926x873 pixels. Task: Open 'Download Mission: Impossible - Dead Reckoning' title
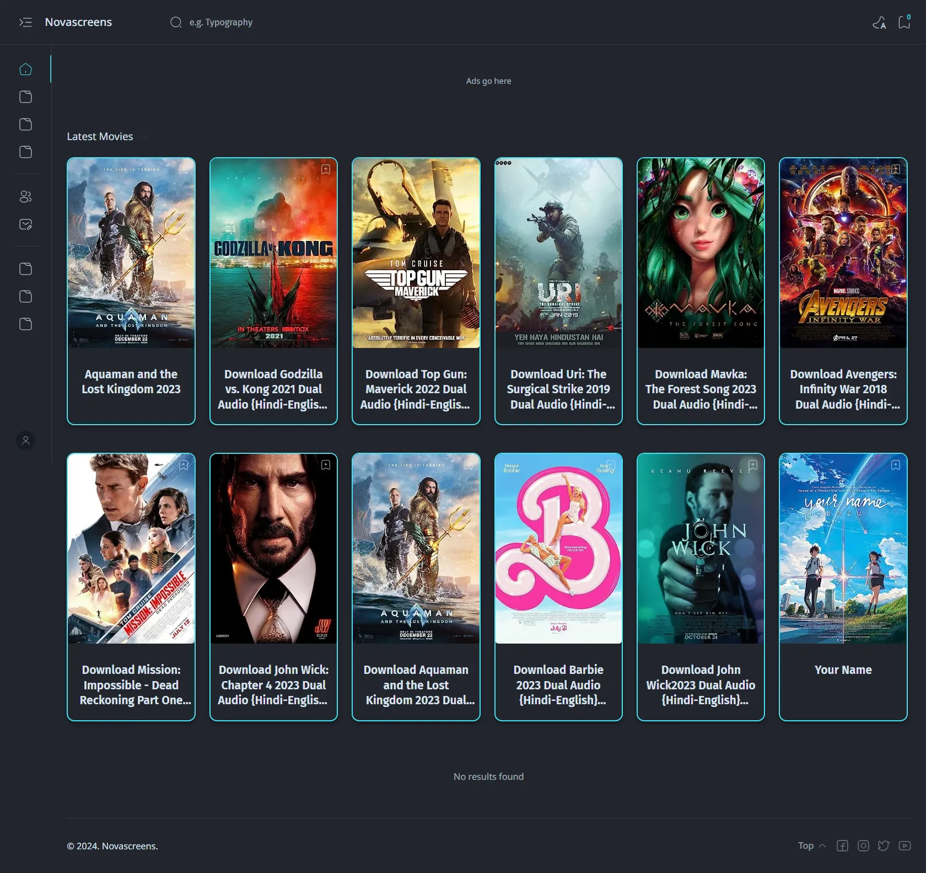(x=131, y=685)
